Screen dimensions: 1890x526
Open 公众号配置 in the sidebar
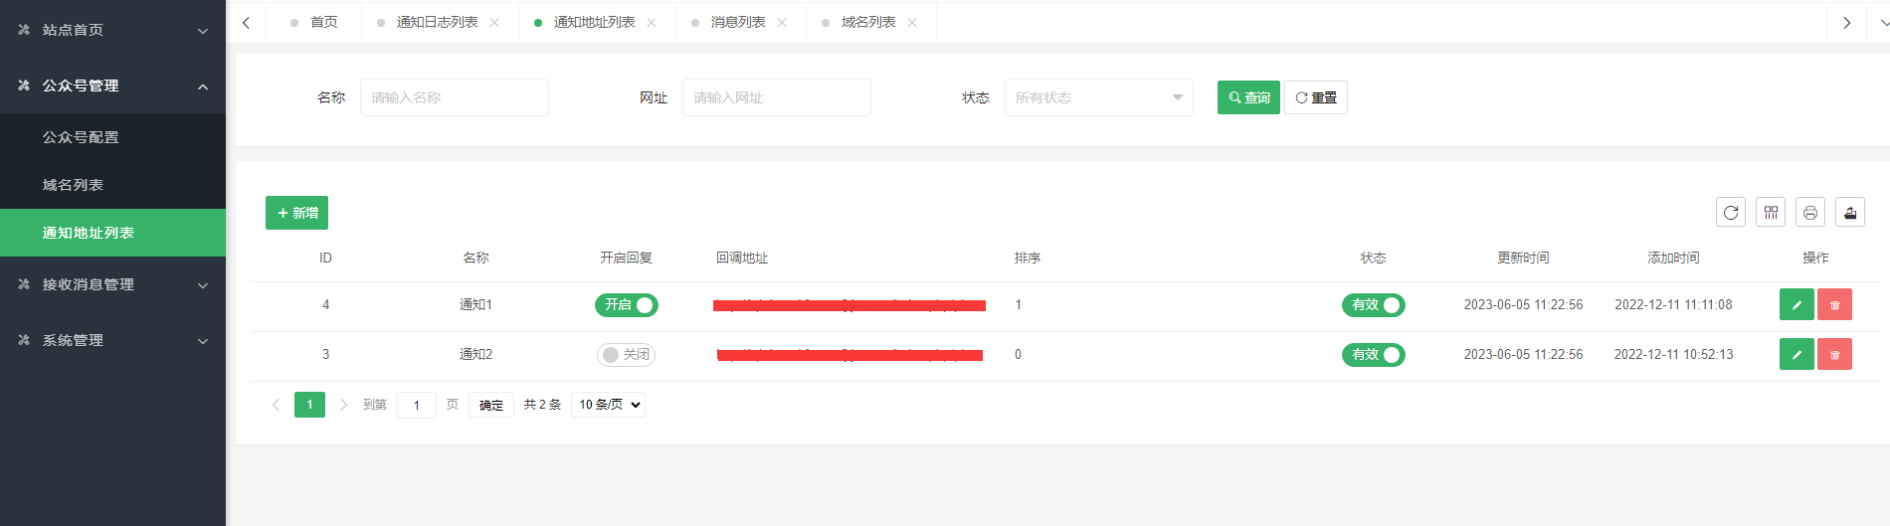pos(112,137)
